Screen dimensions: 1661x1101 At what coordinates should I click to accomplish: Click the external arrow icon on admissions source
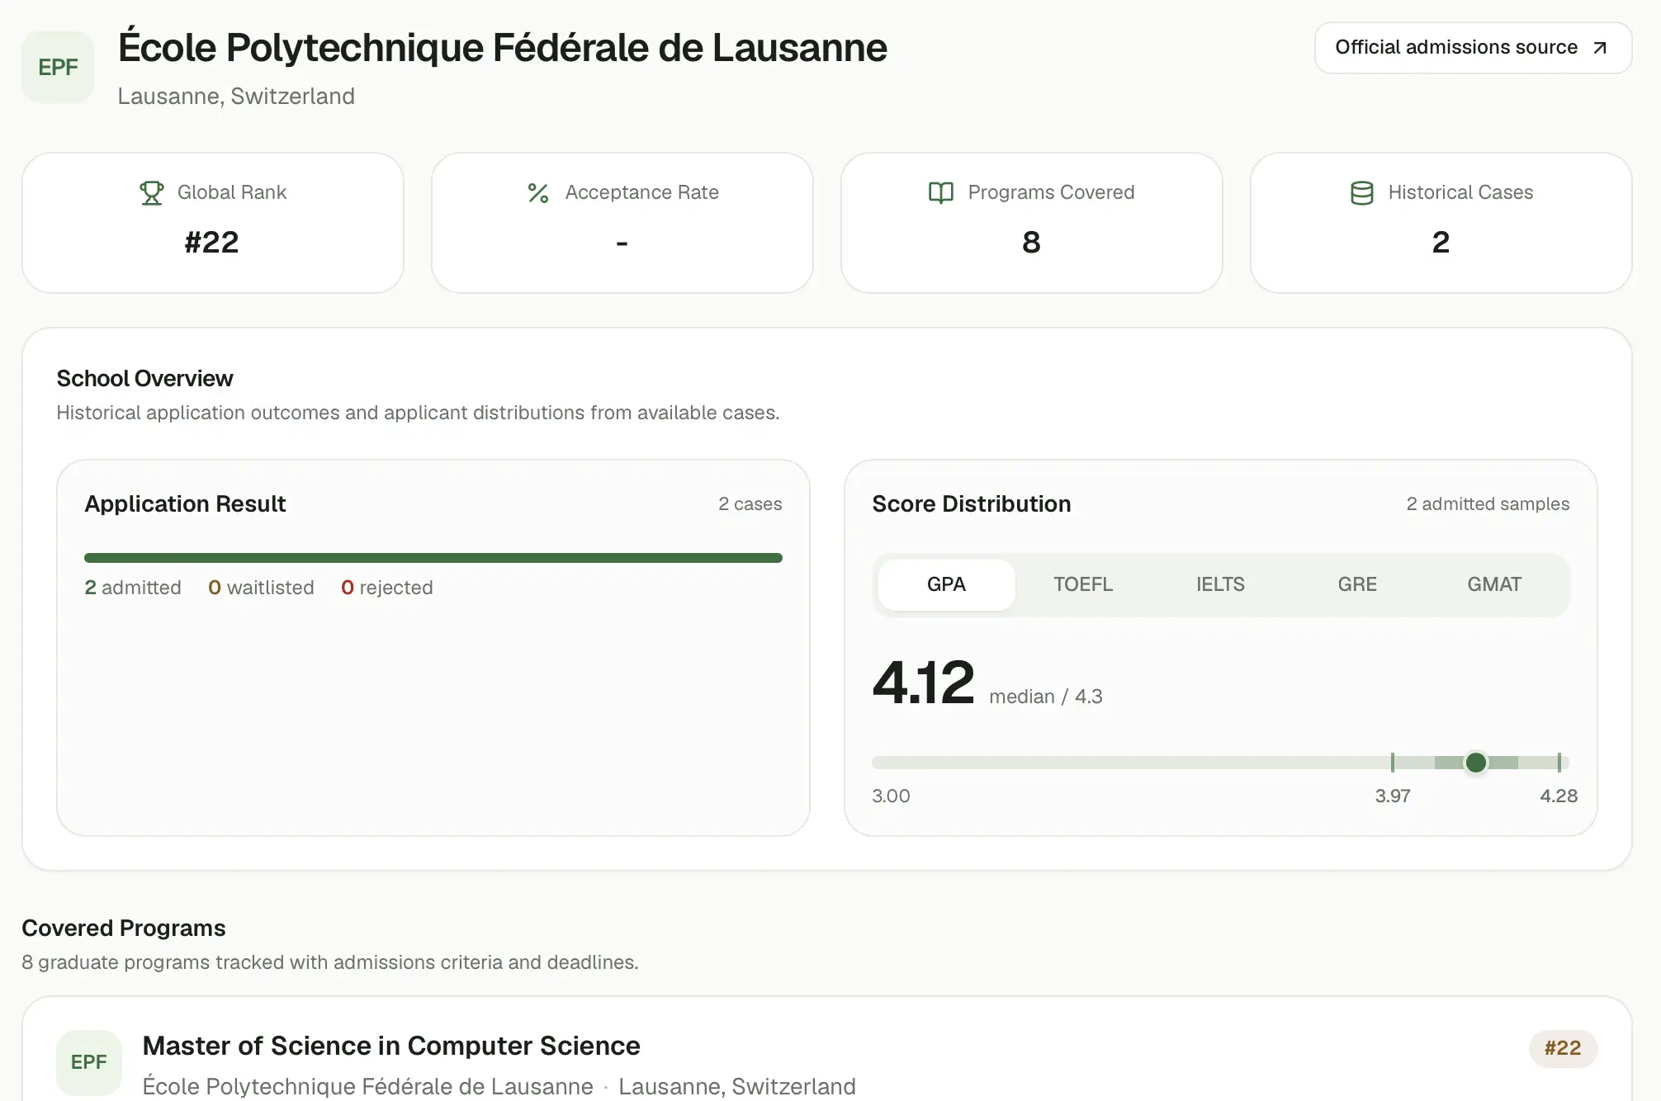click(1600, 48)
